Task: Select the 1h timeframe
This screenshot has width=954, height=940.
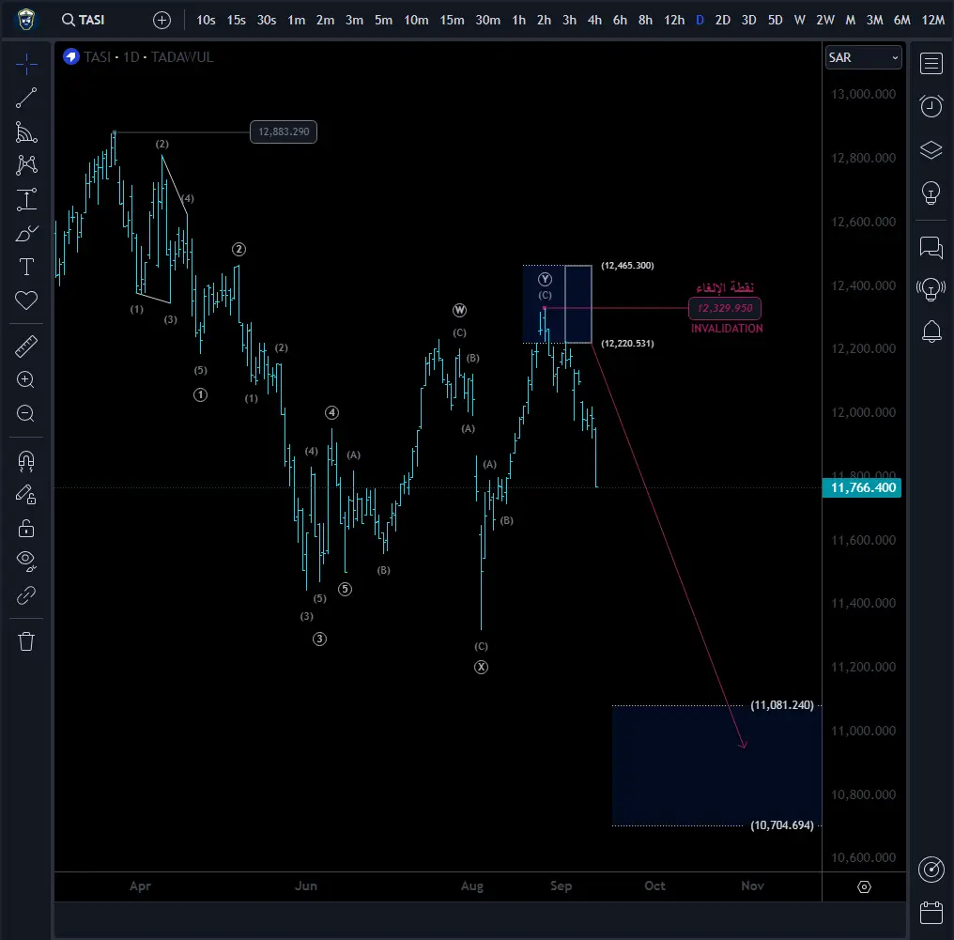Action: (519, 20)
